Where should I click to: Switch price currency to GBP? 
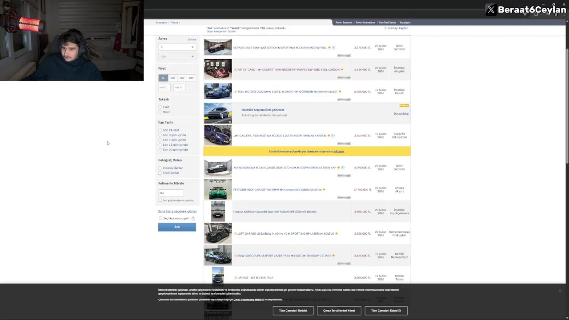191,78
